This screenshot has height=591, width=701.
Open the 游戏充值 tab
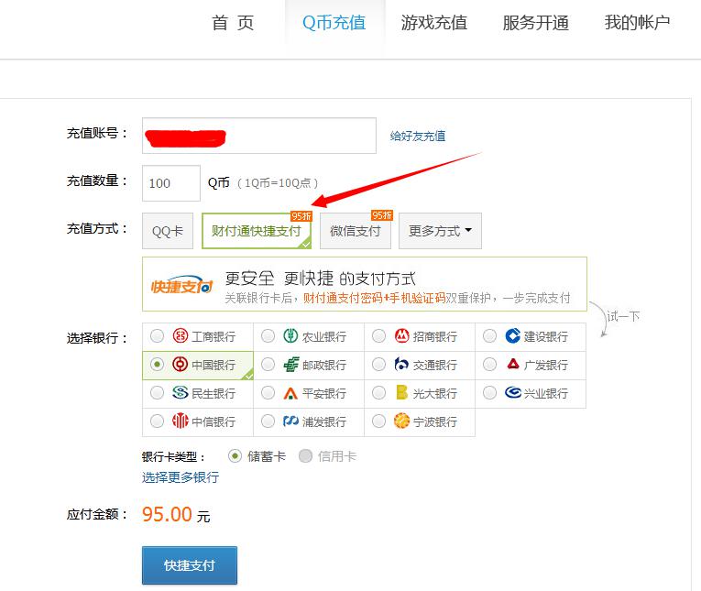click(x=434, y=22)
